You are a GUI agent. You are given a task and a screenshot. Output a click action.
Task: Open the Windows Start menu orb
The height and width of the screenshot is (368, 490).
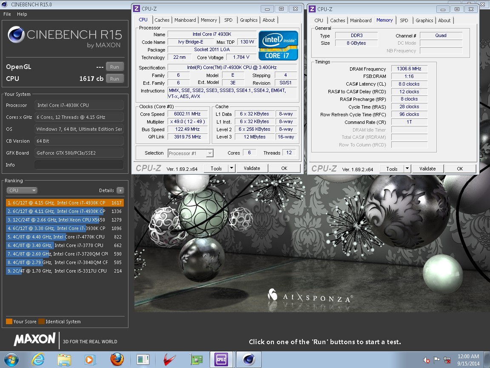pyautogui.click(x=11, y=359)
